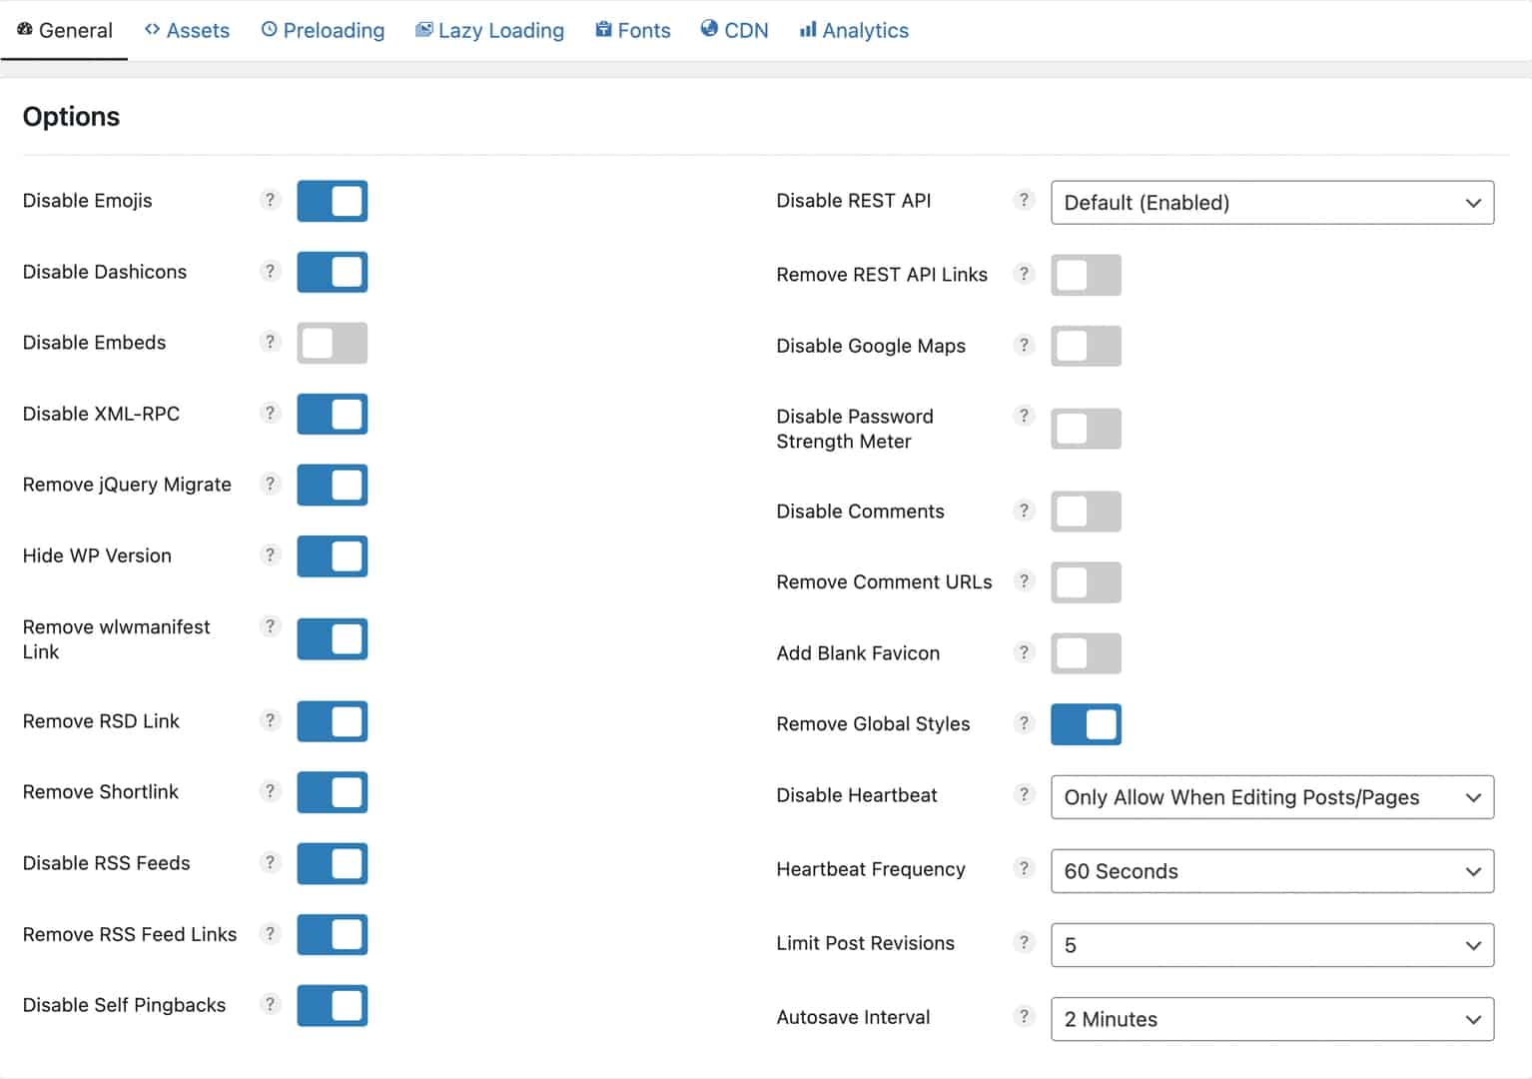This screenshot has width=1532, height=1079.
Task: Click question mark next to Heartbeat Frequency
Action: coord(1024,868)
